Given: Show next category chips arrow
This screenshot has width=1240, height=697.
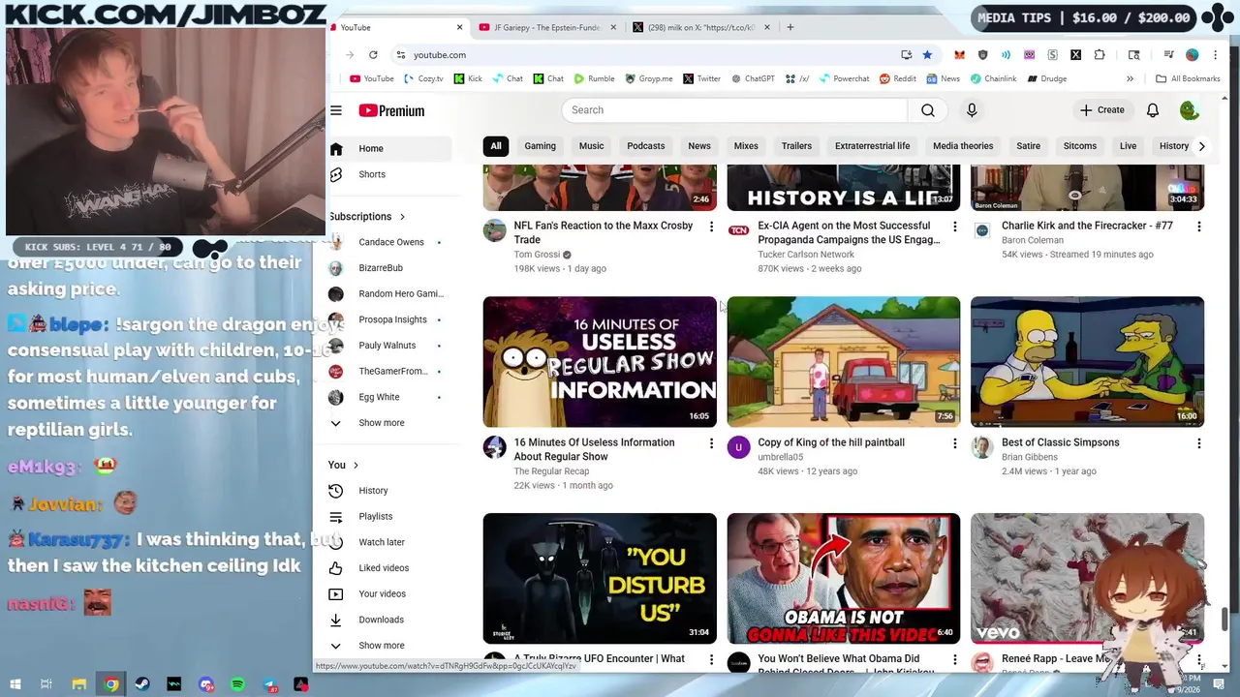Looking at the screenshot, I should coord(1201,146).
